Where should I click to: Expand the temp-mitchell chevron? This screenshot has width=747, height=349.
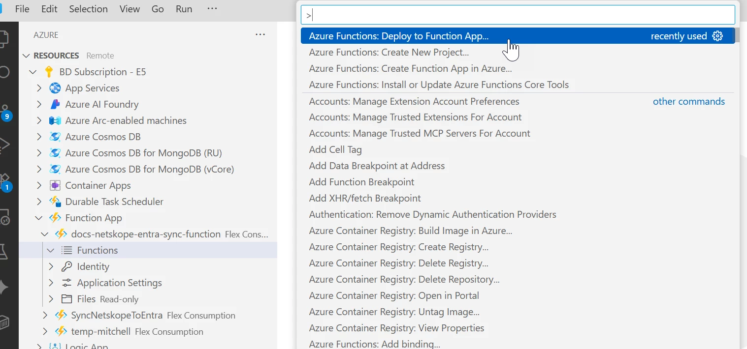(x=45, y=331)
